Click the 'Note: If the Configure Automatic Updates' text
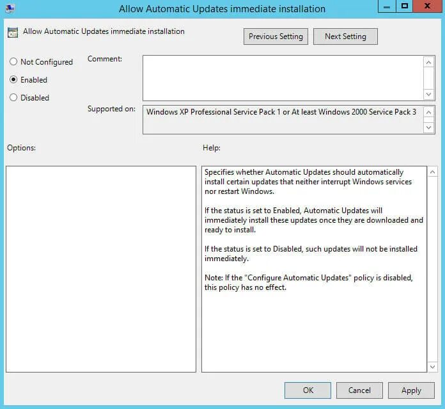The image size is (445, 409). click(x=308, y=282)
